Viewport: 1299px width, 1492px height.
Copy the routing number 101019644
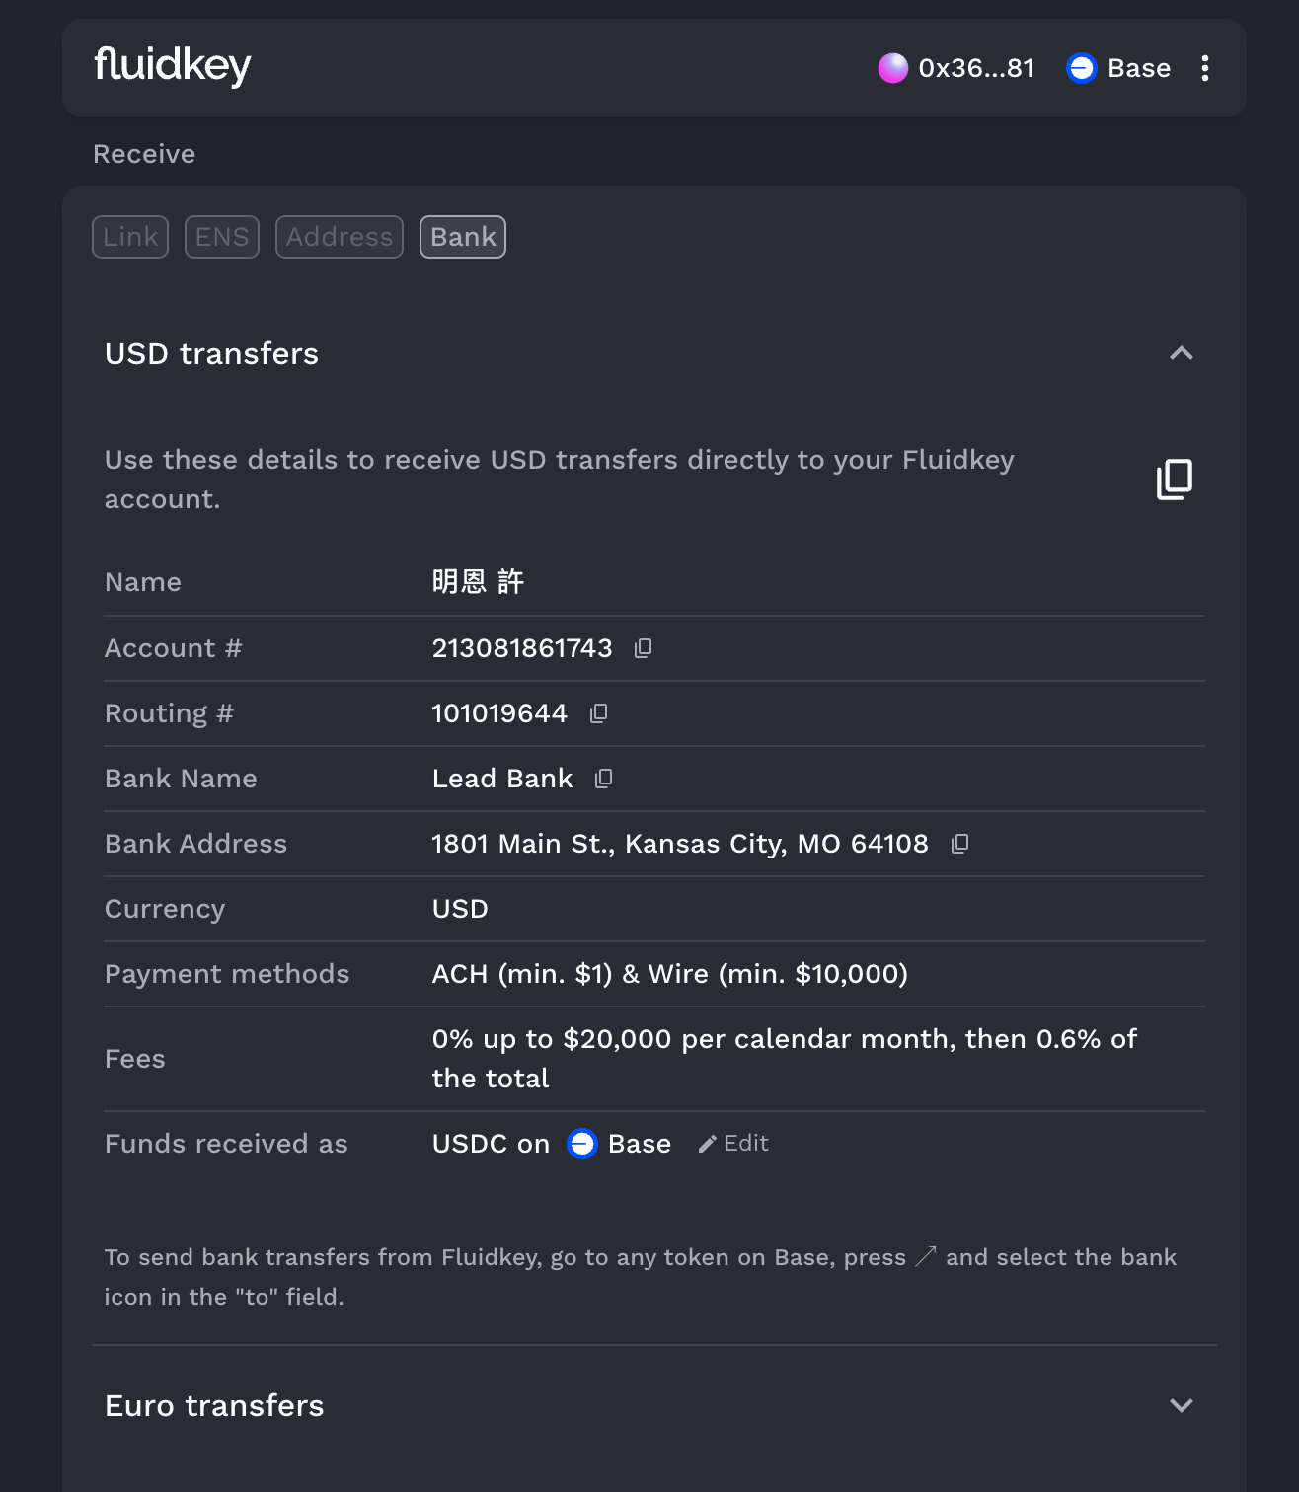[598, 713]
